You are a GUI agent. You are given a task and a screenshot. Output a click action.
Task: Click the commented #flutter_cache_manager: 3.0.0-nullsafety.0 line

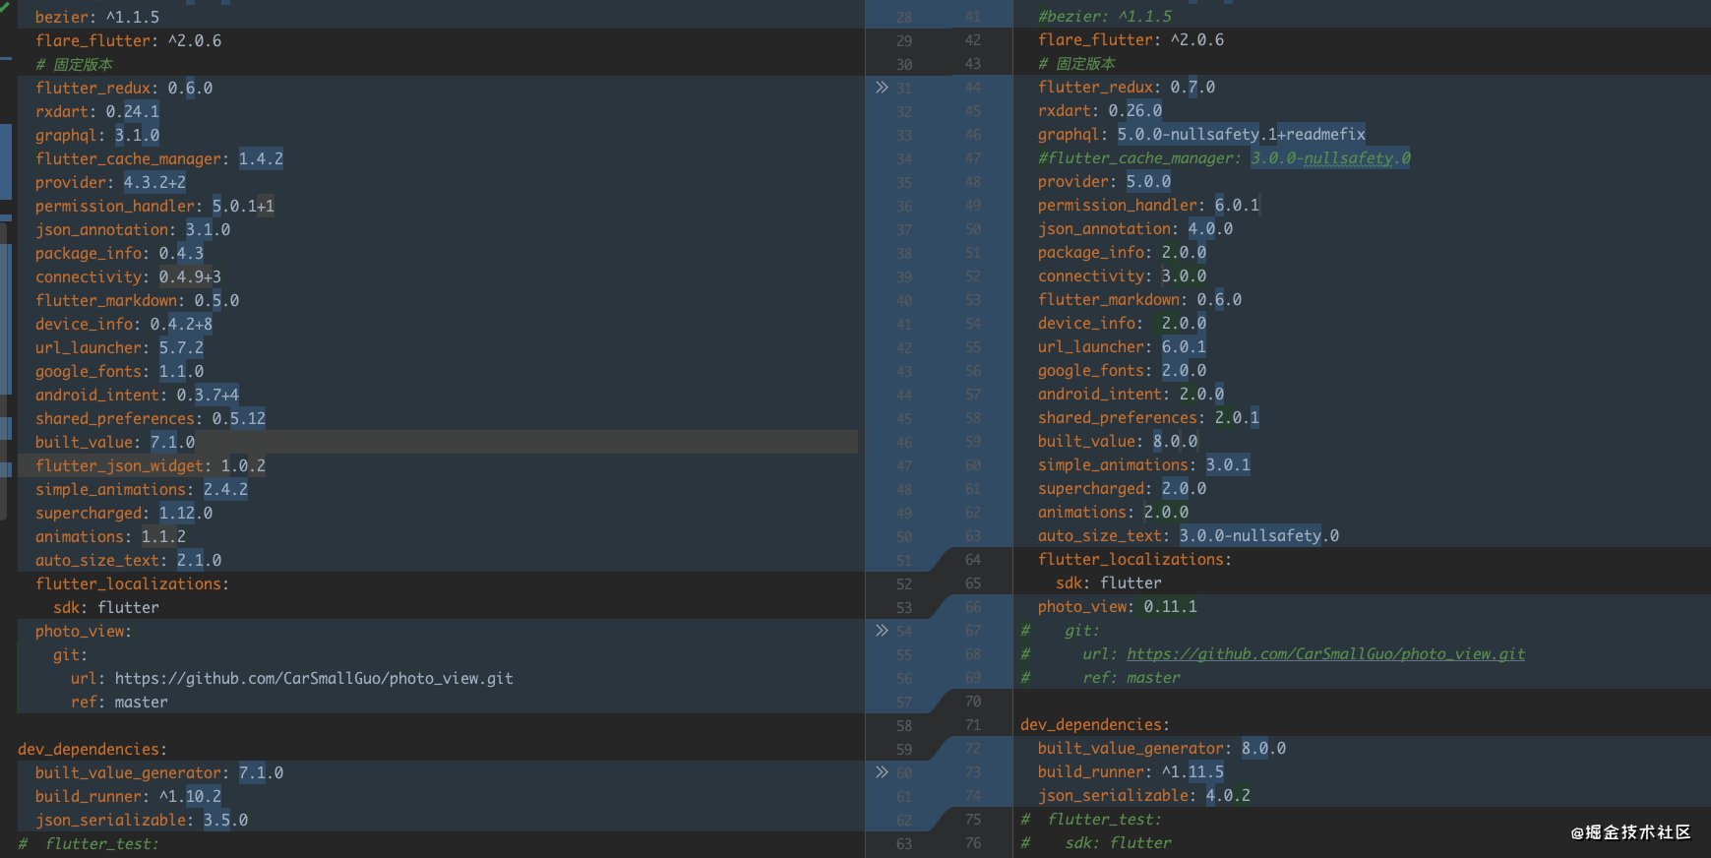[x=1224, y=157]
